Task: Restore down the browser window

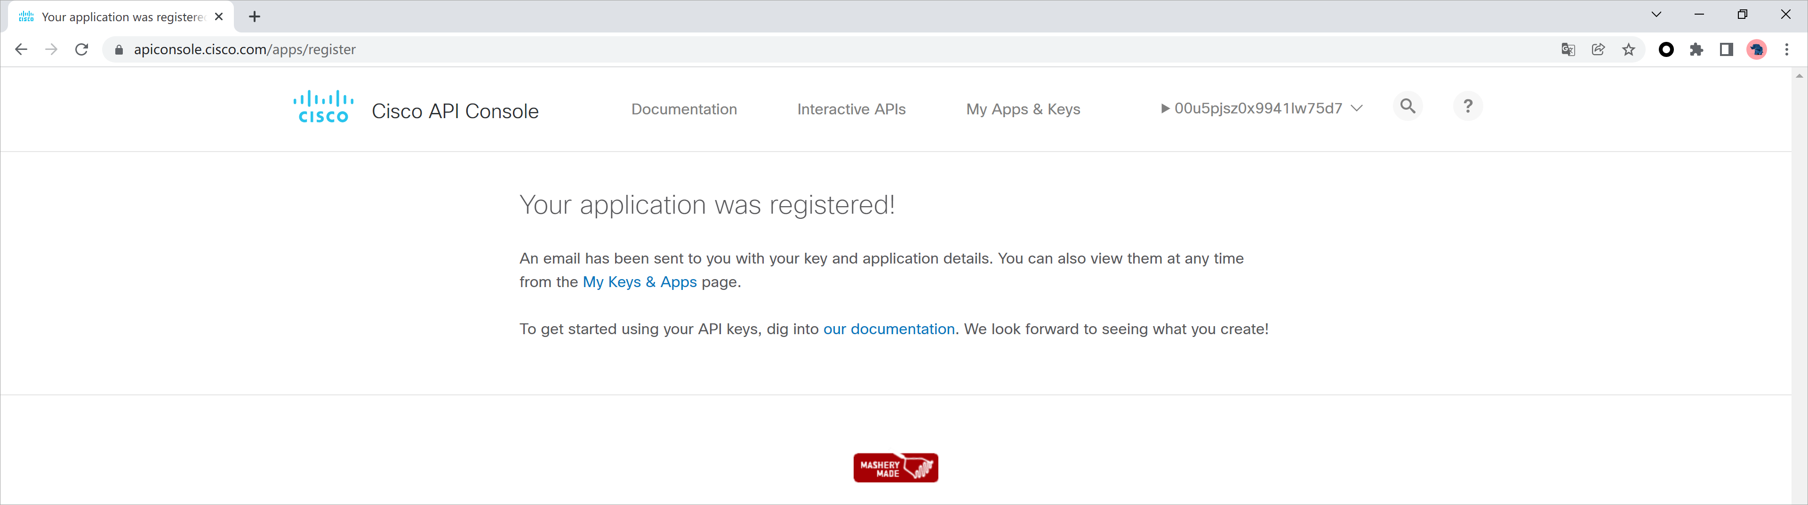Action: (1742, 14)
